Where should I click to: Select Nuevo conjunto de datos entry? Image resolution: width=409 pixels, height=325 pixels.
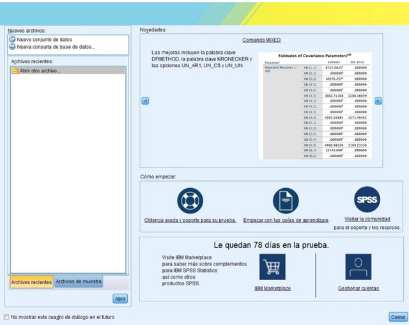(x=44, y=40)
